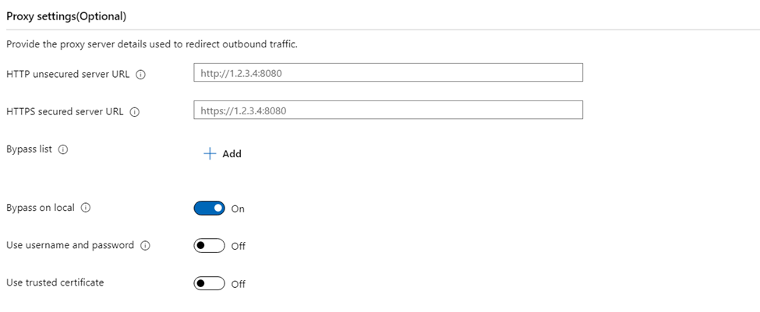Click the Add text for the bypass list

point(232,154)
